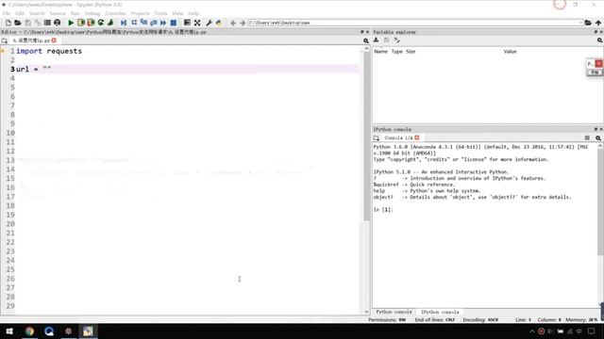
Task: Open the Tools menu
Action: point(160,13)
